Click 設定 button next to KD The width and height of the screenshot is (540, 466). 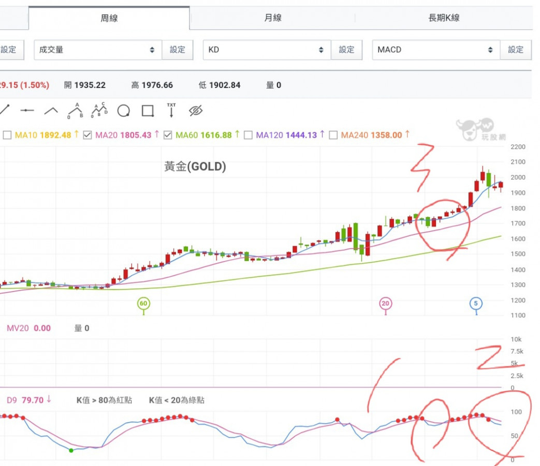pyautogui.click(x=346, y=50)
